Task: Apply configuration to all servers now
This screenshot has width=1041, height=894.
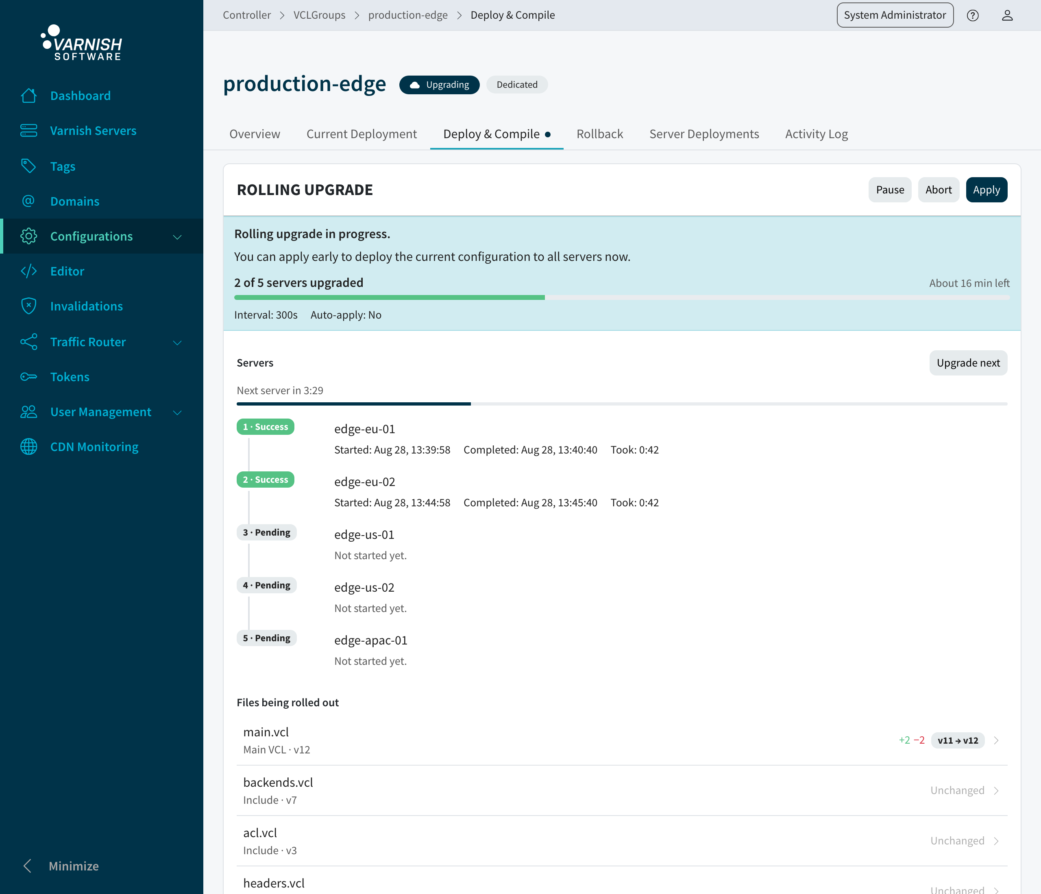Action: pyautogui.click(x=986, y=190)
